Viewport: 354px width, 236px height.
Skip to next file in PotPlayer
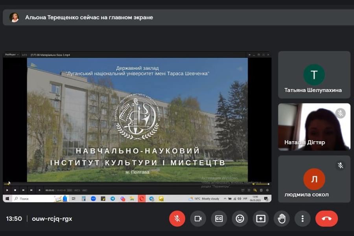[31, 190]
